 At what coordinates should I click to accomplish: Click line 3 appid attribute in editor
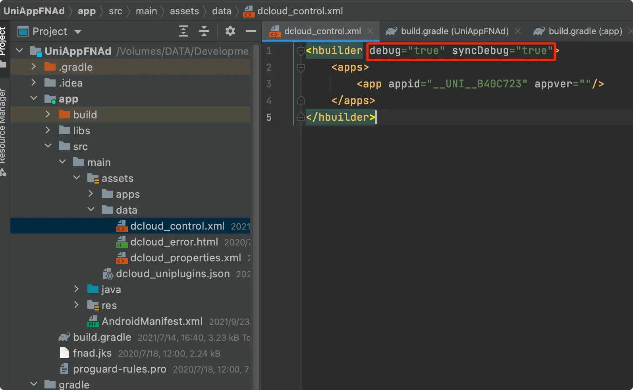point(403,84)
